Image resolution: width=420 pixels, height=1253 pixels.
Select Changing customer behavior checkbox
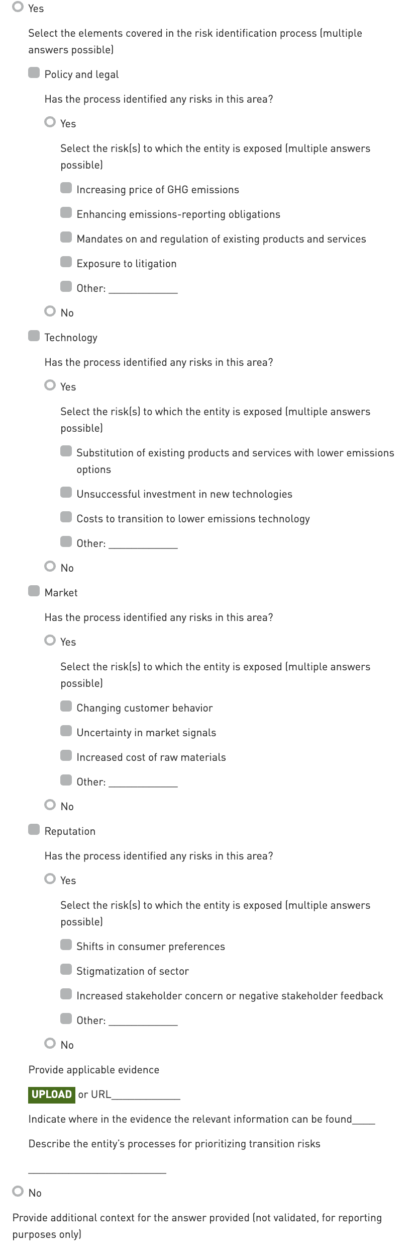[66, 707]
